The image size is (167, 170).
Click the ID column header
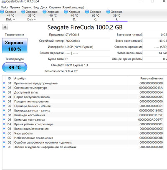point(9,79)
